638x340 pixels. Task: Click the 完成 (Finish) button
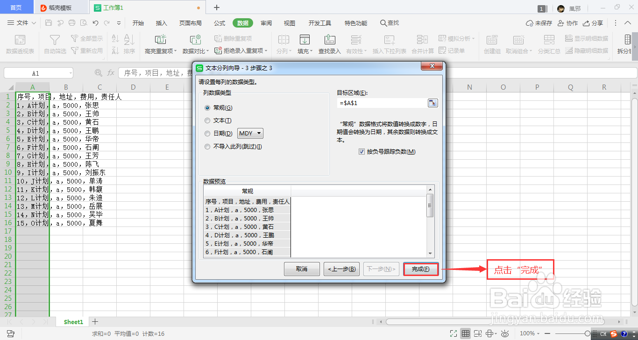tap(420, 269)
